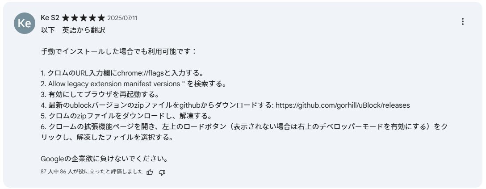Click the step 5 zip download line

(126, 116)
